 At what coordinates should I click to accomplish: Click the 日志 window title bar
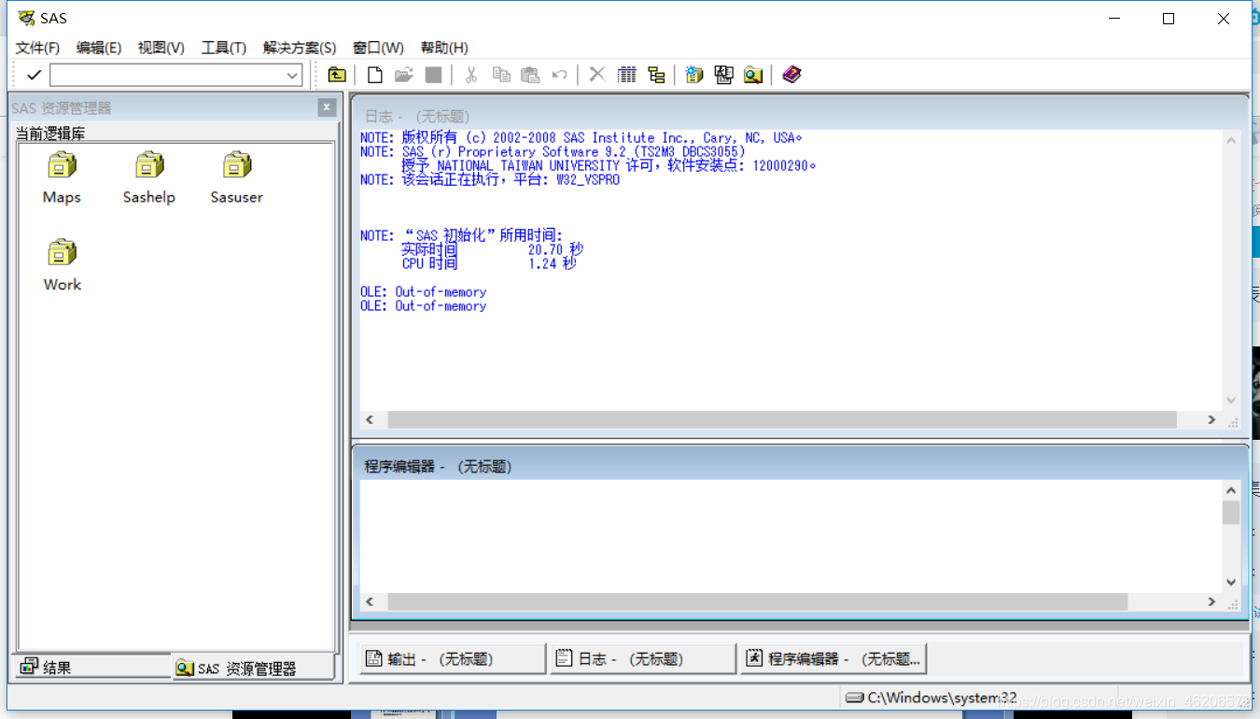coord(800,116)
